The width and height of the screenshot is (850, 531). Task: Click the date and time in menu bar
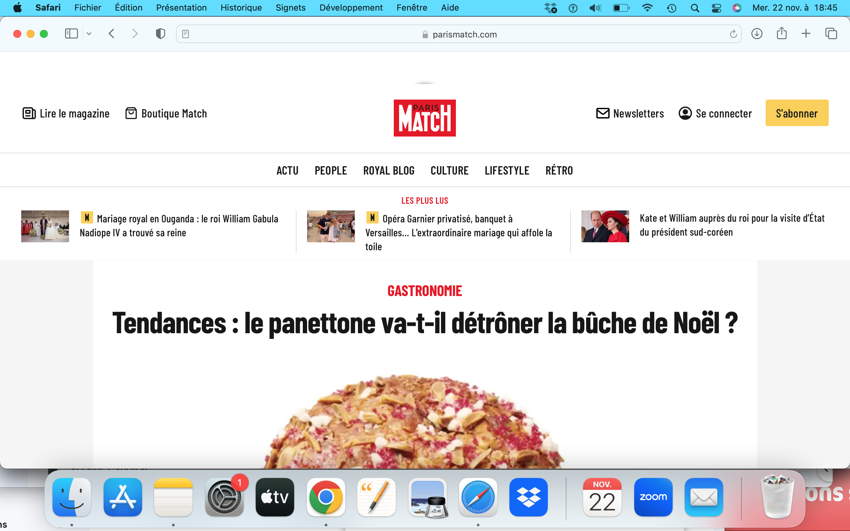(795, 8)
